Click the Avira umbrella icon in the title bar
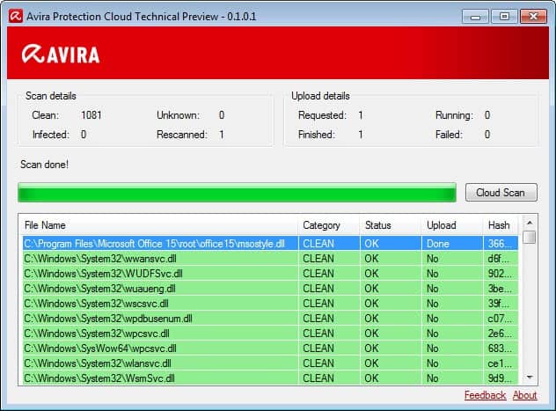 [16, 16]
